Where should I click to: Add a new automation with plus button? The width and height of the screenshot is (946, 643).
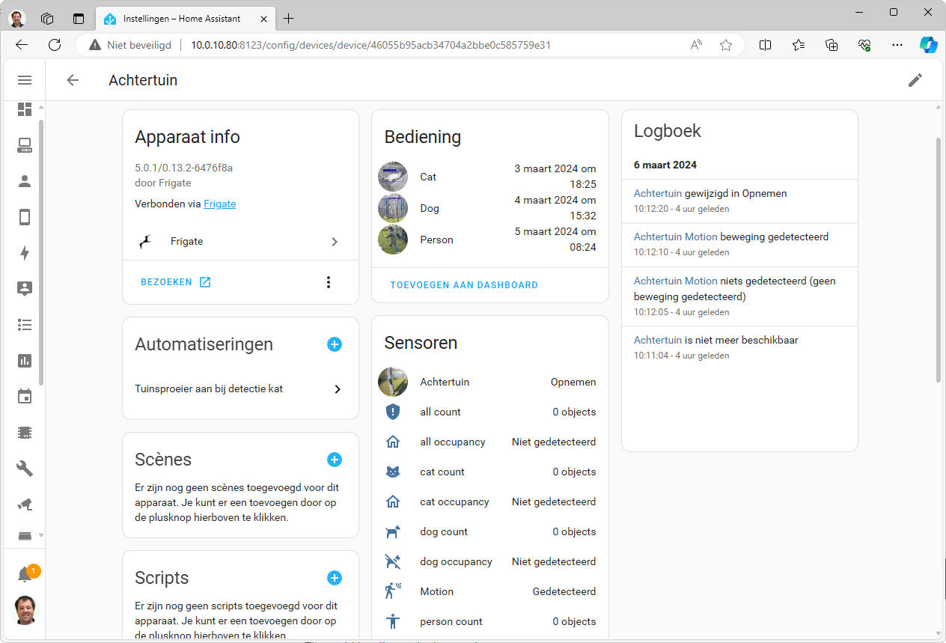(335, 344)
